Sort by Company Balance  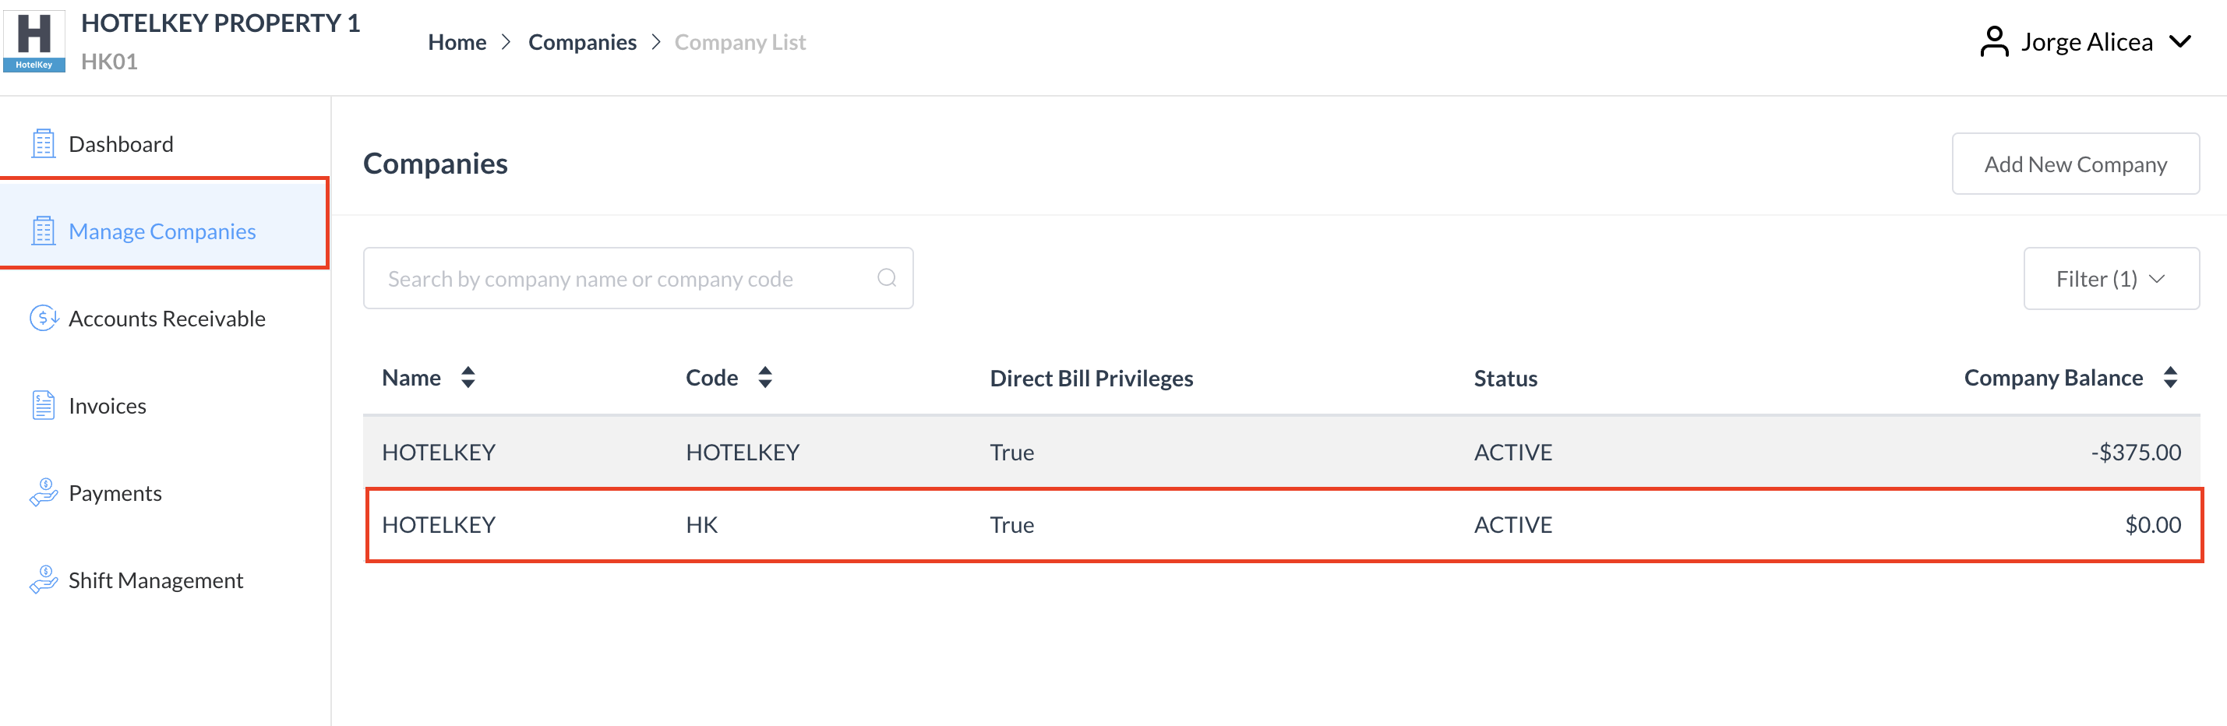2171,377
